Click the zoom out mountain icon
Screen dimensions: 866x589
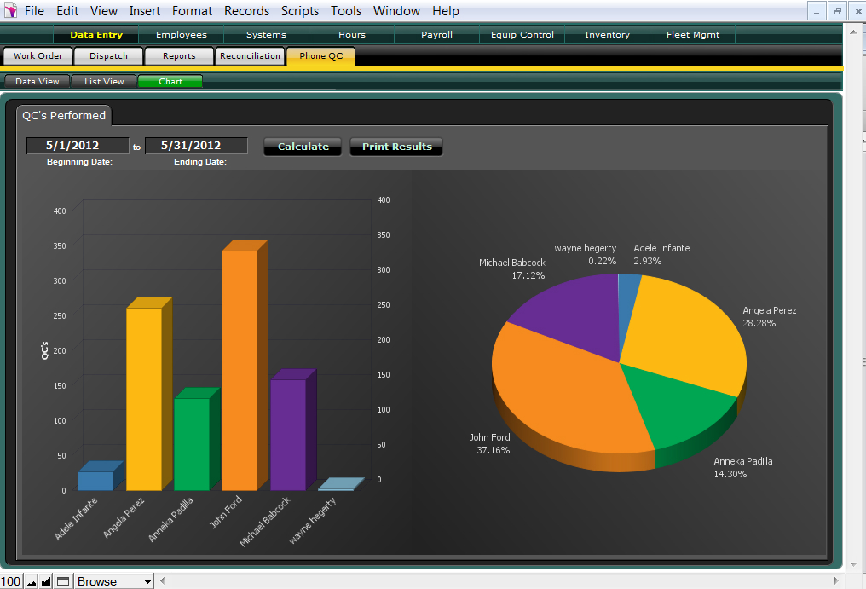32,581
